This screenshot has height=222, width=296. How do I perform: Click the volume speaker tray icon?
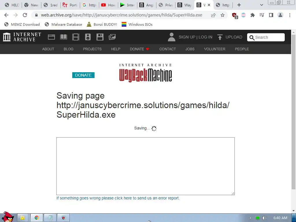264,218
